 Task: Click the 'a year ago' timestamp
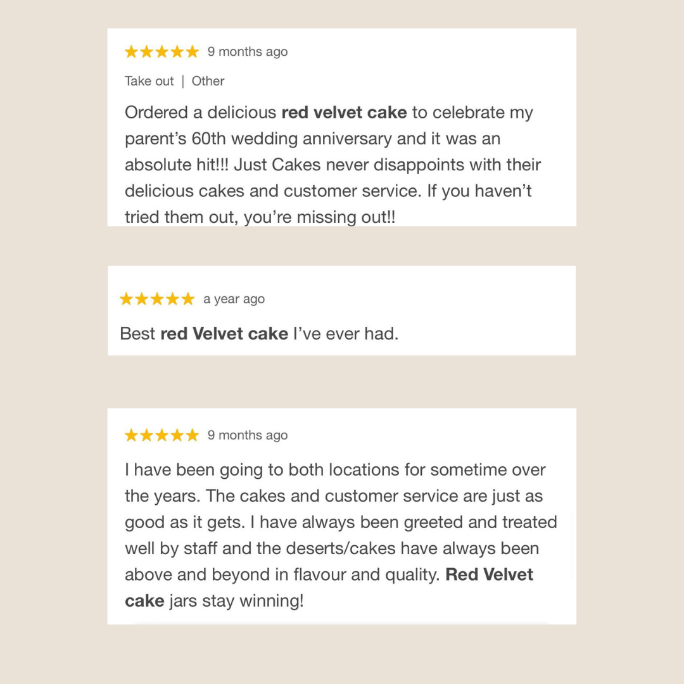234,299
